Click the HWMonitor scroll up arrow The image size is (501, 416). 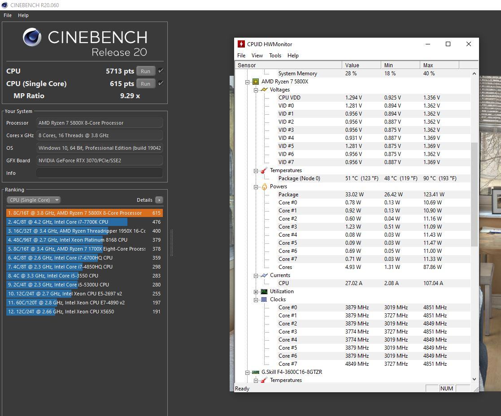[474, 74]
